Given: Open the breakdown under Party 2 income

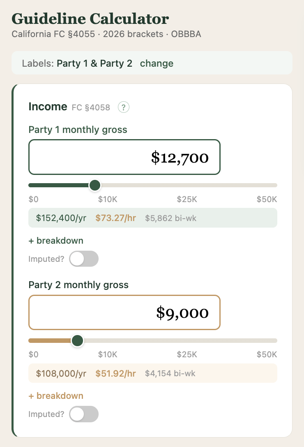Looking at the screenshot, I should pyautogui.click(x=55, y=396).
